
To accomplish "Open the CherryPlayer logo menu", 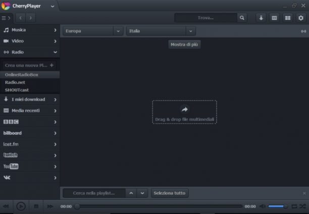I will pos(6,6).
